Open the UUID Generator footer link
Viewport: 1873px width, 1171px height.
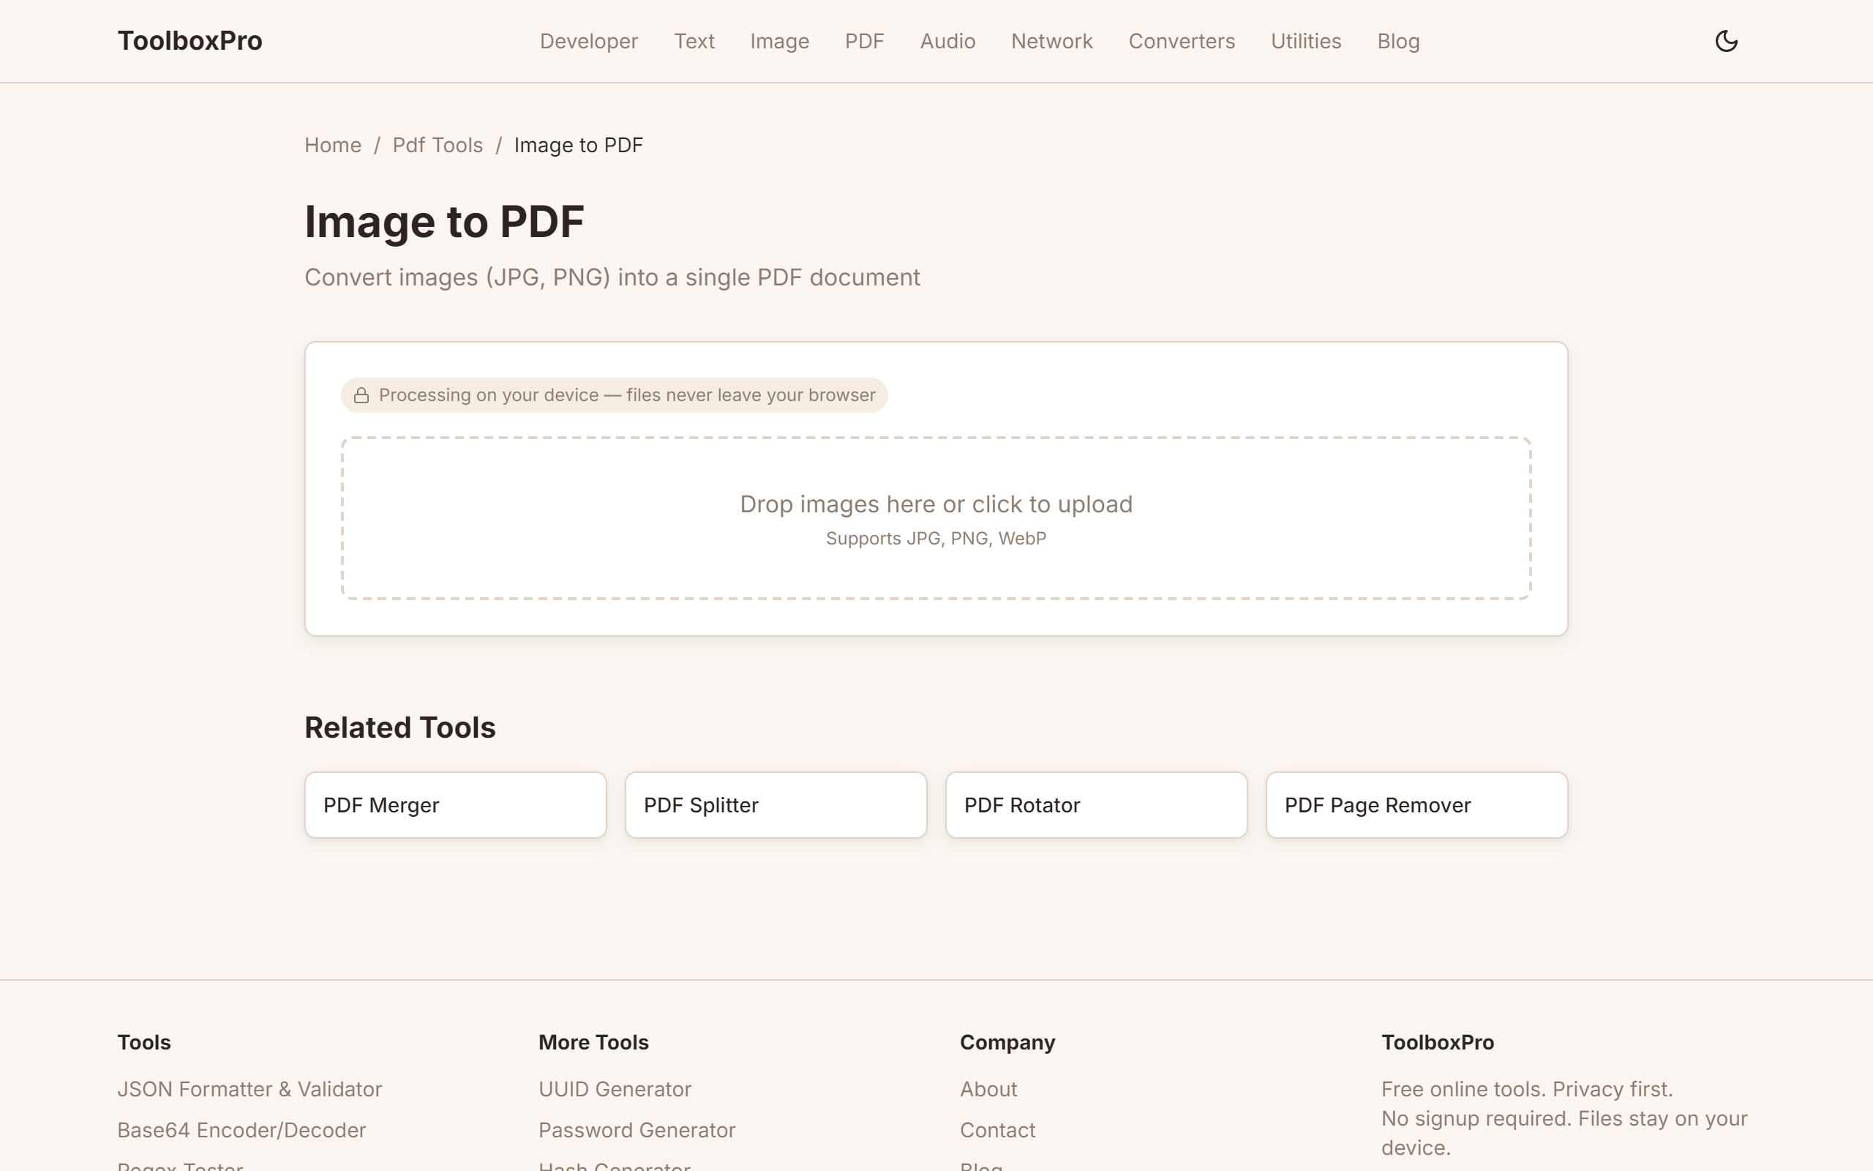tap(615, 1089)
